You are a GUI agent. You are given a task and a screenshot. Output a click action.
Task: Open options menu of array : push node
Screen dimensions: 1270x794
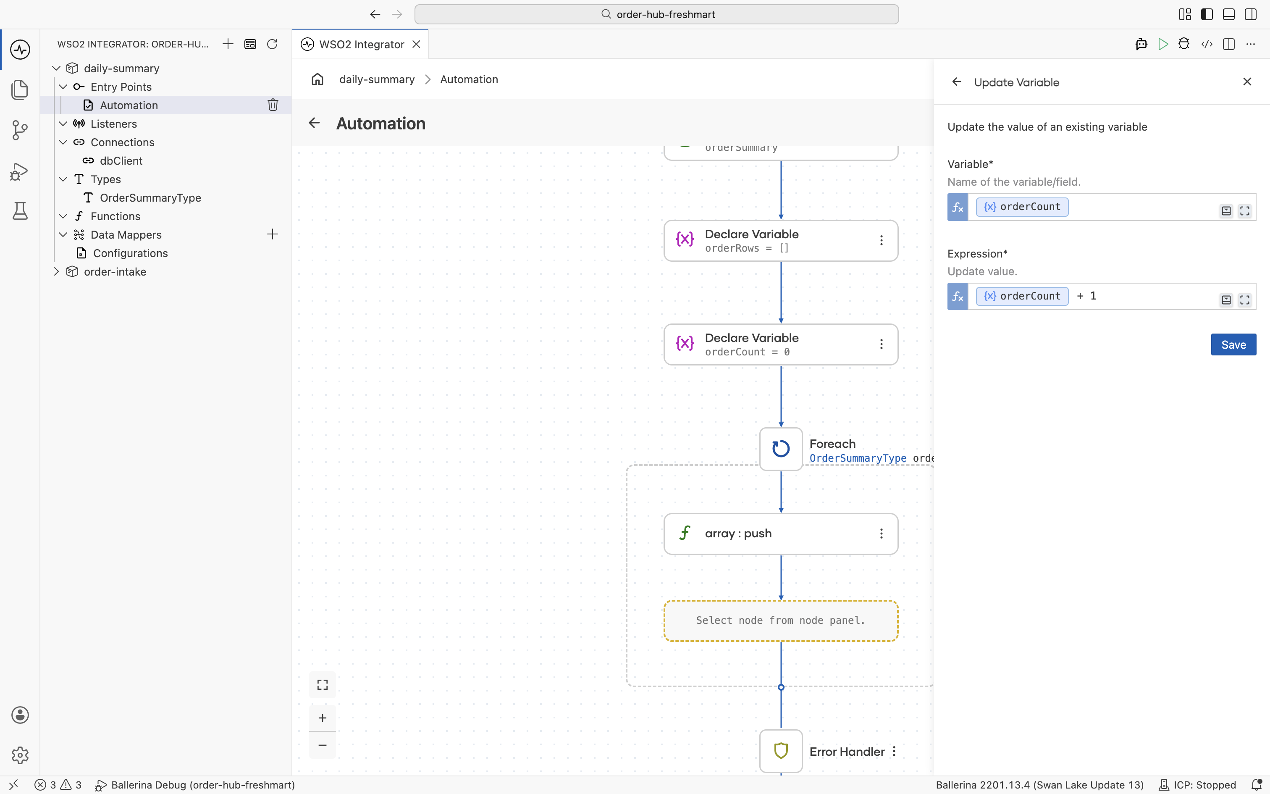(x=882, y=534)
